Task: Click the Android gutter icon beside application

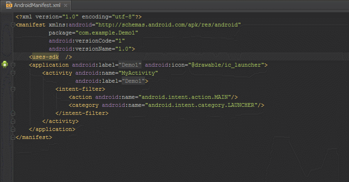Action: pyautogui.click(x=5, y=64)
